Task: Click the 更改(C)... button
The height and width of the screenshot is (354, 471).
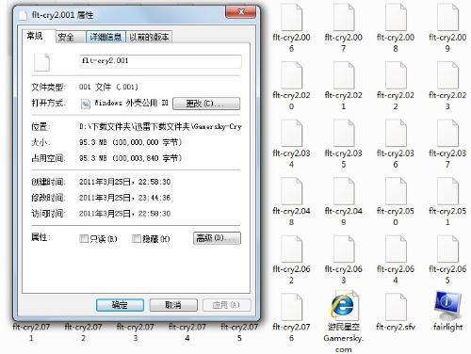Action: click(x=206, y=104)
